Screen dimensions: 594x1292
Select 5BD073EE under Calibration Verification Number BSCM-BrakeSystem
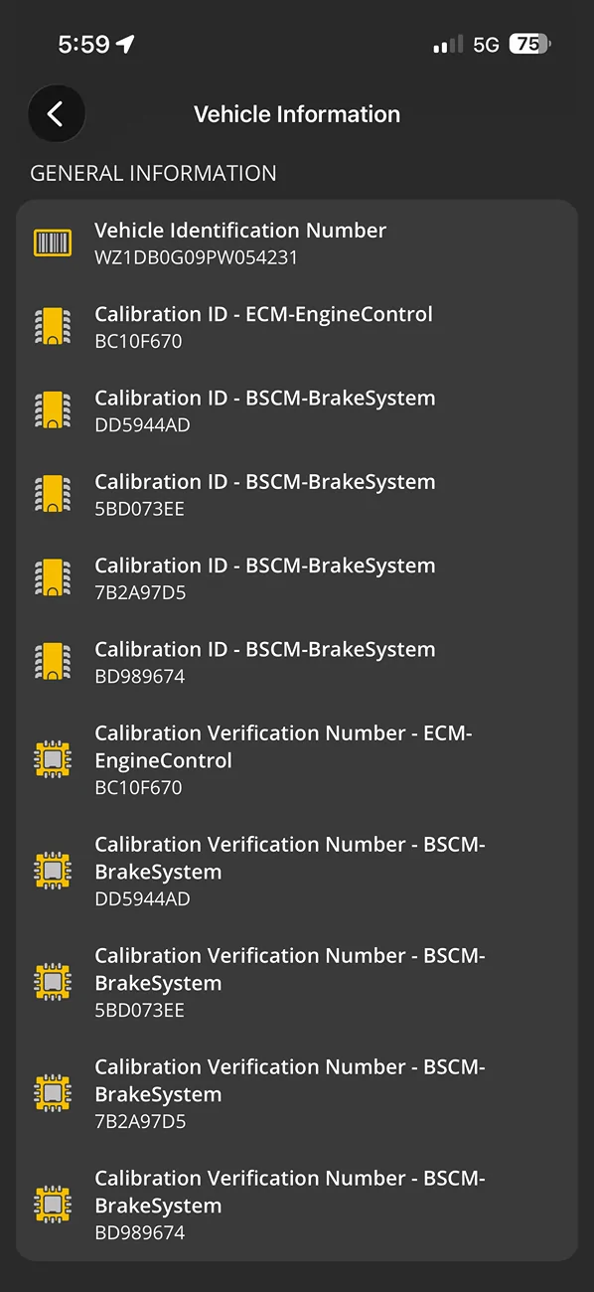point(139,1010)
